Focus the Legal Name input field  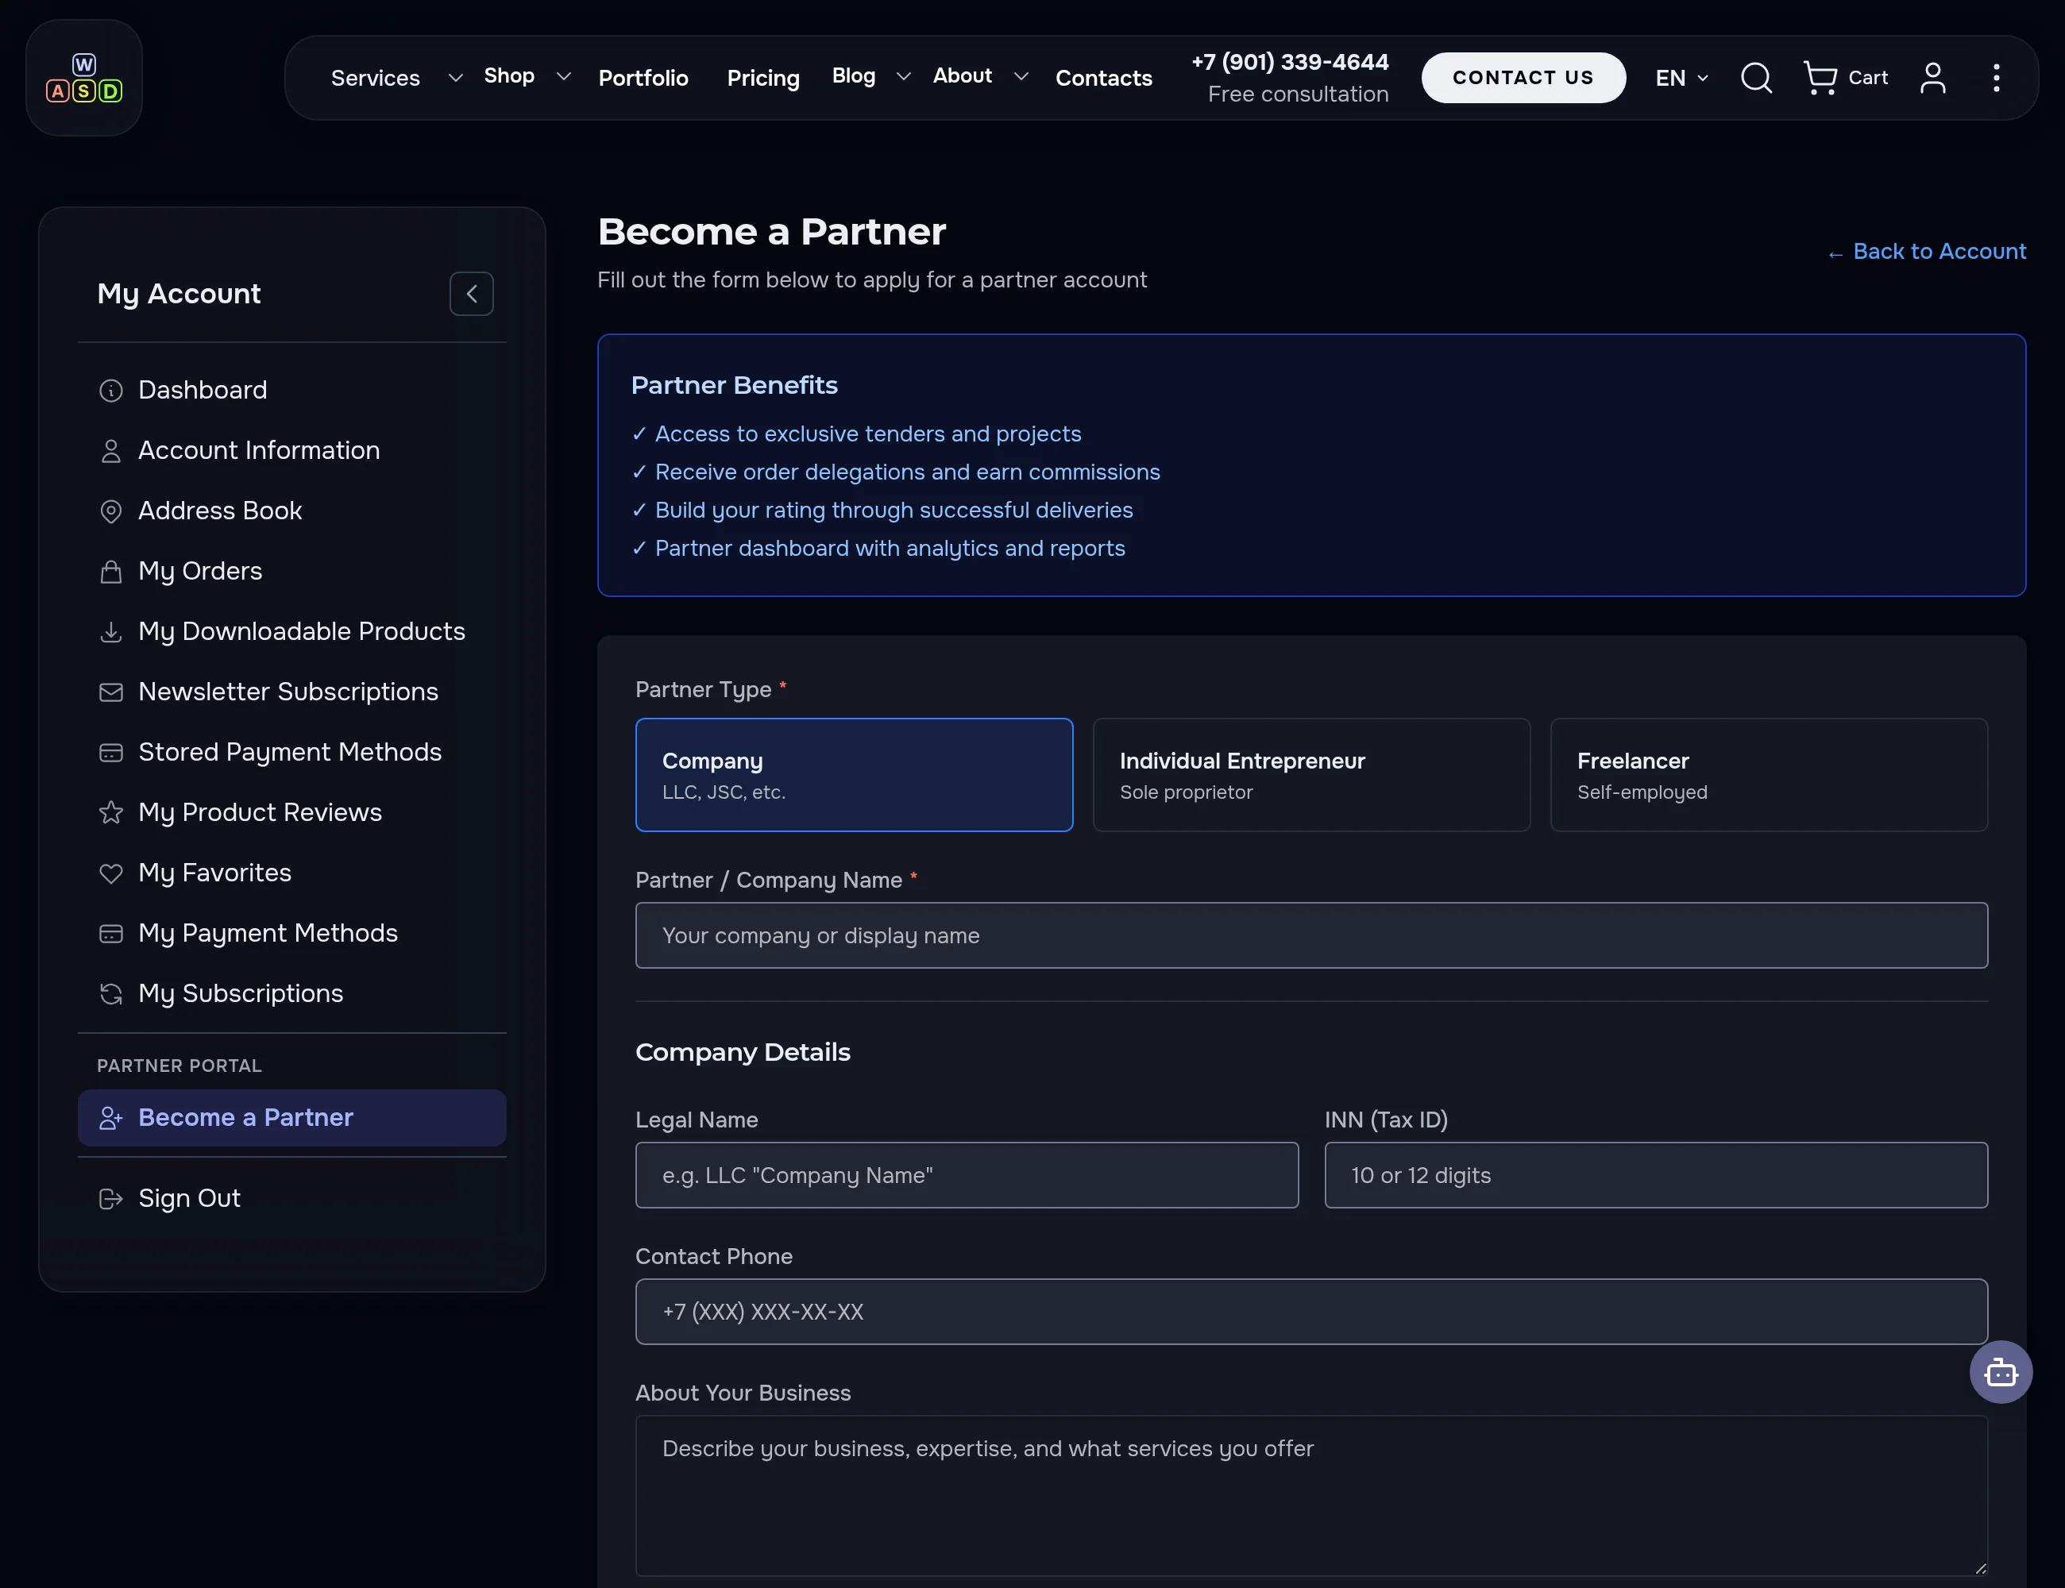point(967,1176)
